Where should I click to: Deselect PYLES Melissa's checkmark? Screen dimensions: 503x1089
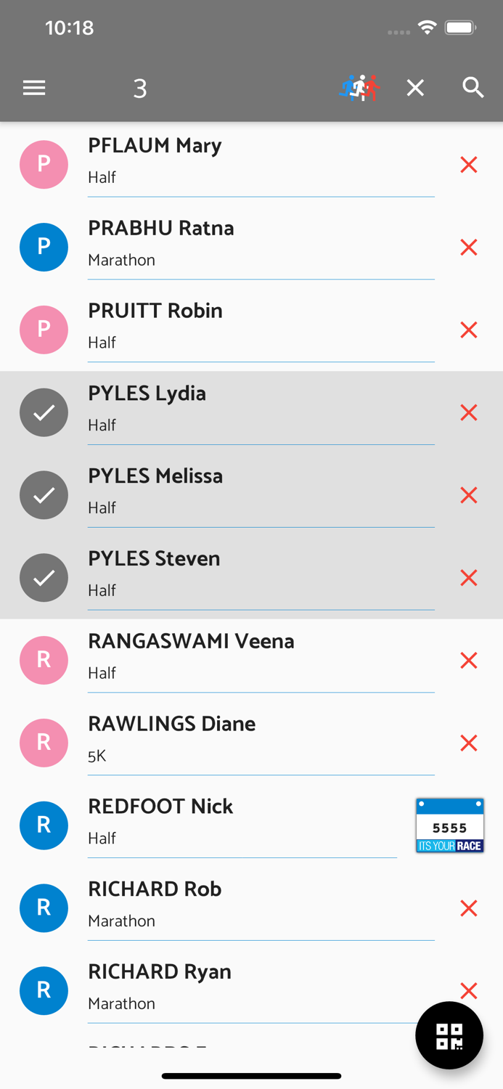[44, 494]
